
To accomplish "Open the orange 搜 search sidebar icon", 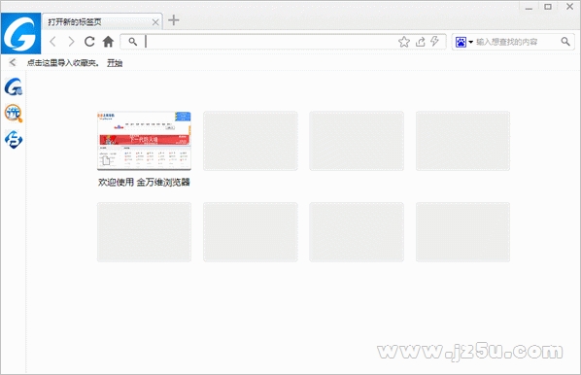I will click(14, 113).
